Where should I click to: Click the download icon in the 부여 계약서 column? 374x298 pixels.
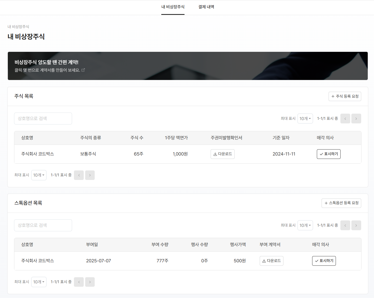[x=263, y=261]
